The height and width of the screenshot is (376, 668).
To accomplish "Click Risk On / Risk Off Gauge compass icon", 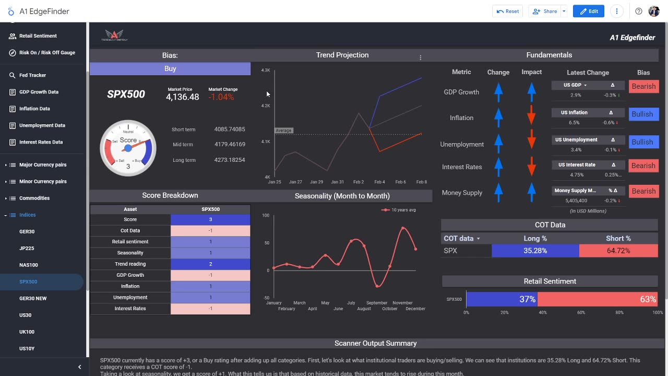I will click(12, 53).
